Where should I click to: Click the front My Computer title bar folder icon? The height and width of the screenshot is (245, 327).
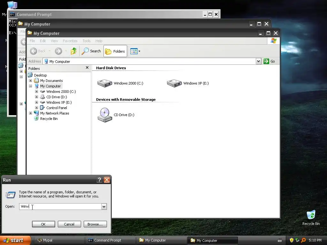click(30, 33)
